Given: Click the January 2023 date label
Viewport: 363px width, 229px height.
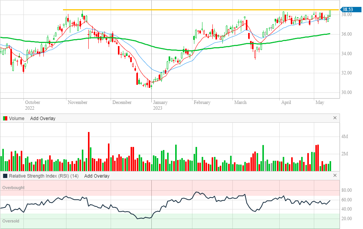Looking at the screenshot, I should 160,105.
